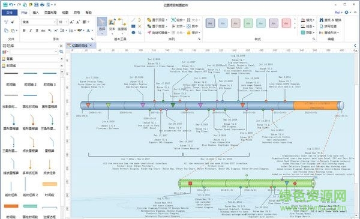Toggle bold formatting
This screenshot has width=360, height=219.
point(24,31)
